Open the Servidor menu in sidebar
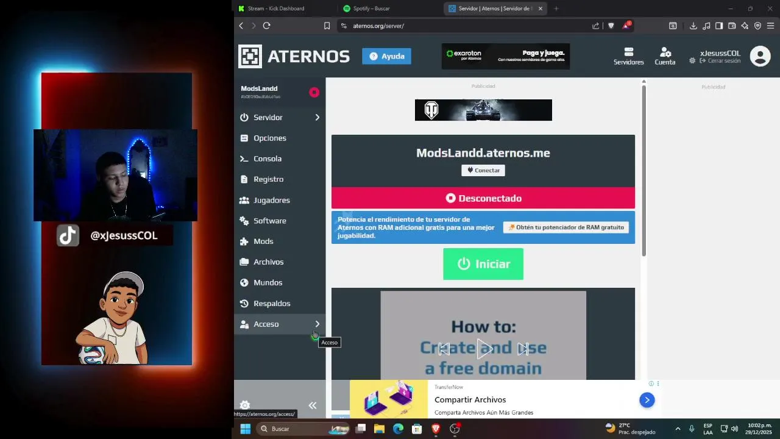Image resolution: width=780 pixels, height=439 pixels. pos(280,117)
